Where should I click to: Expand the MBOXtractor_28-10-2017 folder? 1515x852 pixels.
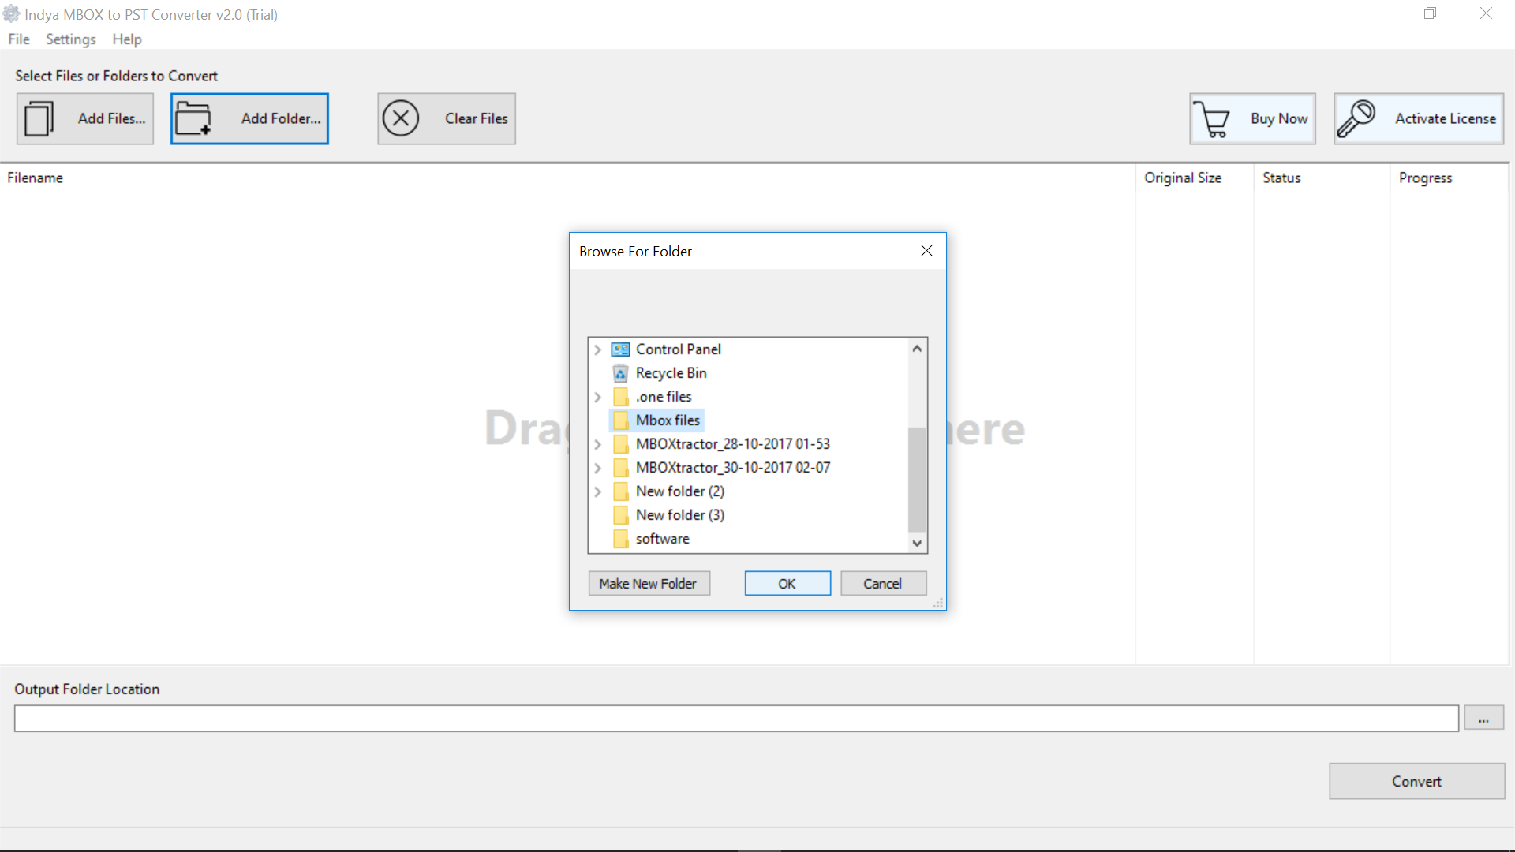pos(598,443)
